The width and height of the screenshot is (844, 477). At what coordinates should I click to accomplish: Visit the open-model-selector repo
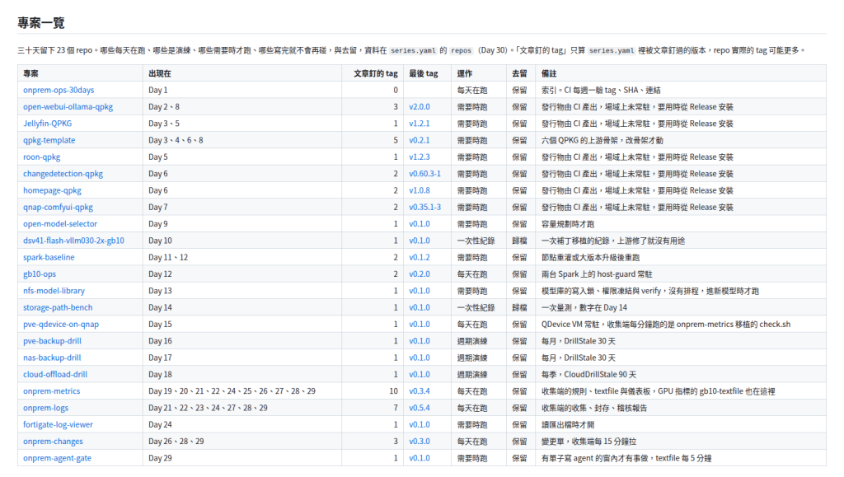tap(60, 223)
